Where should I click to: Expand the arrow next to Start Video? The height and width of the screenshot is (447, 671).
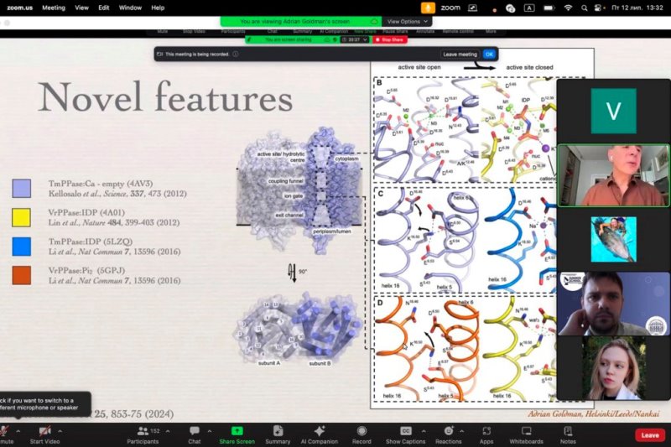coord(60,431)
